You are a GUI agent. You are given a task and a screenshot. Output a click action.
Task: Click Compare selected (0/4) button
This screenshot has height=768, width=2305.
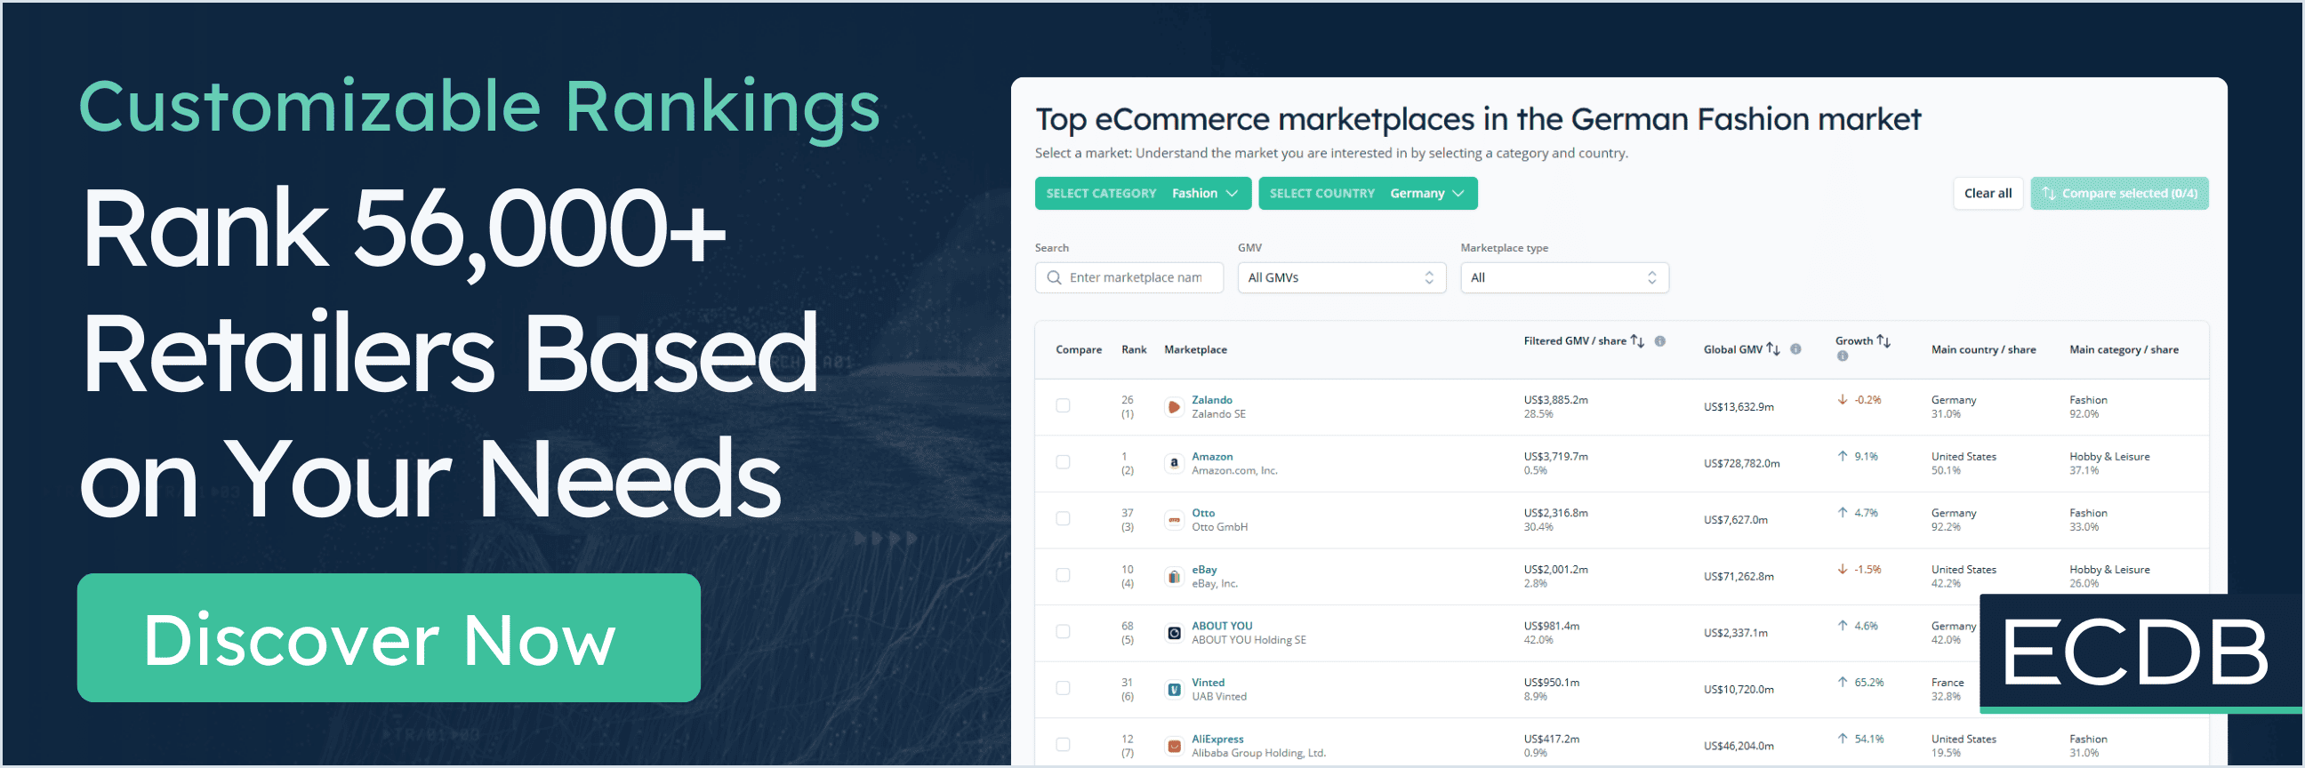pos(2119,193)
